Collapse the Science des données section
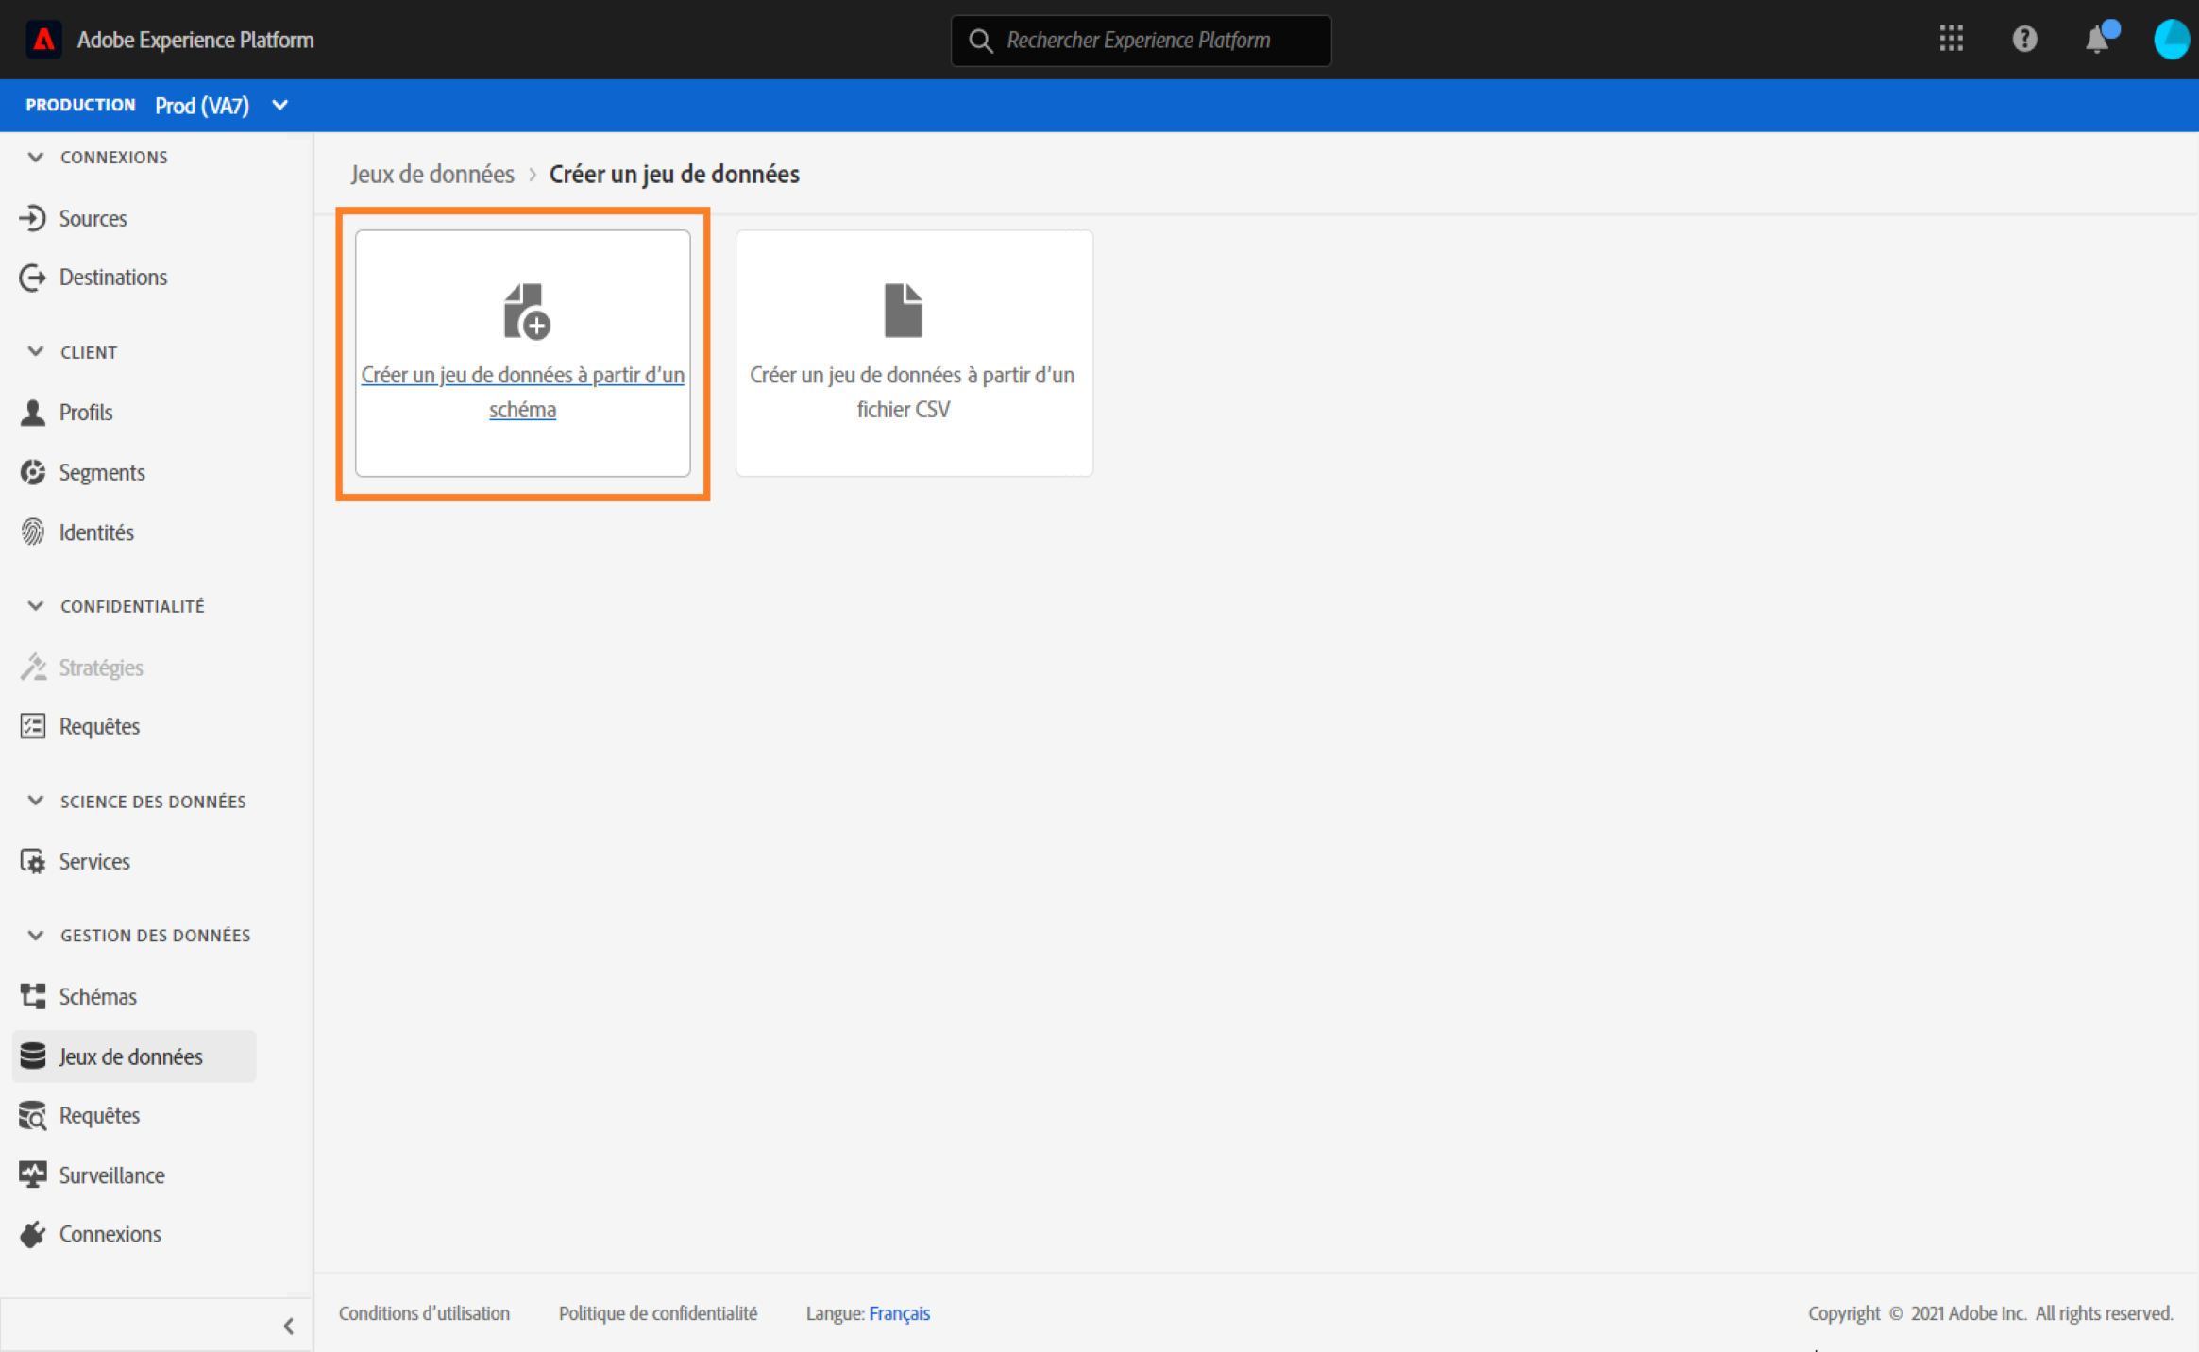The image size is (2199, 1352). [x=36, y=801]
